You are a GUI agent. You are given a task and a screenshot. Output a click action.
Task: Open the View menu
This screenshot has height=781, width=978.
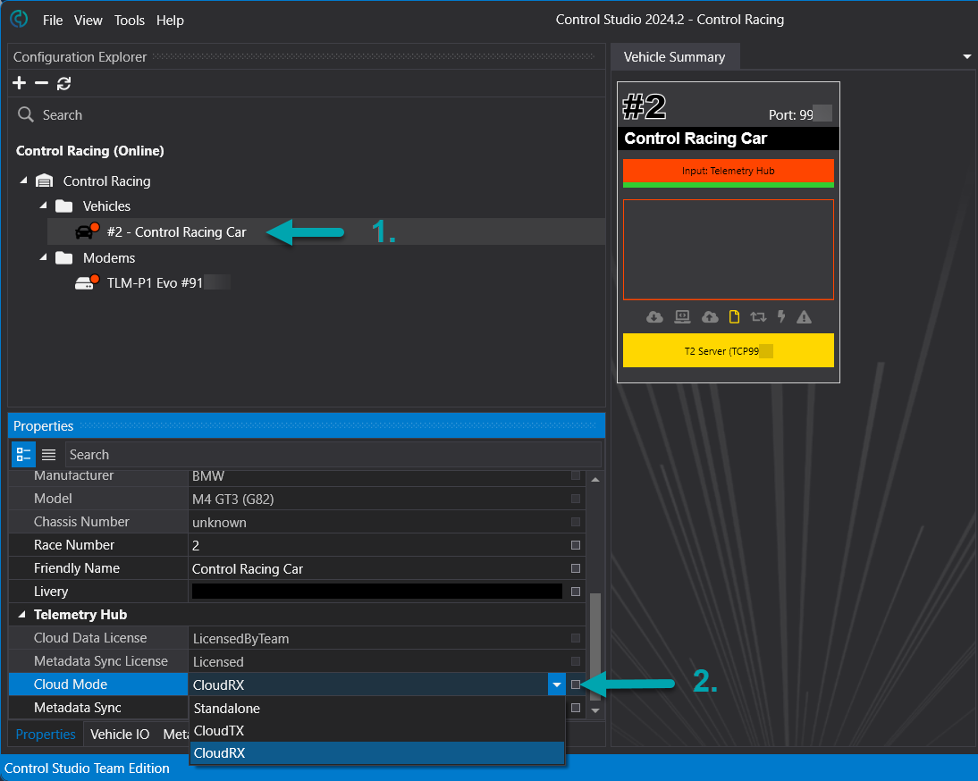pos(88,21)
